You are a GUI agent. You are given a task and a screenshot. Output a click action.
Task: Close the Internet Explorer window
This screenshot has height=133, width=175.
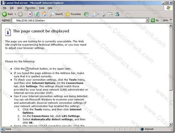point(171,3)
